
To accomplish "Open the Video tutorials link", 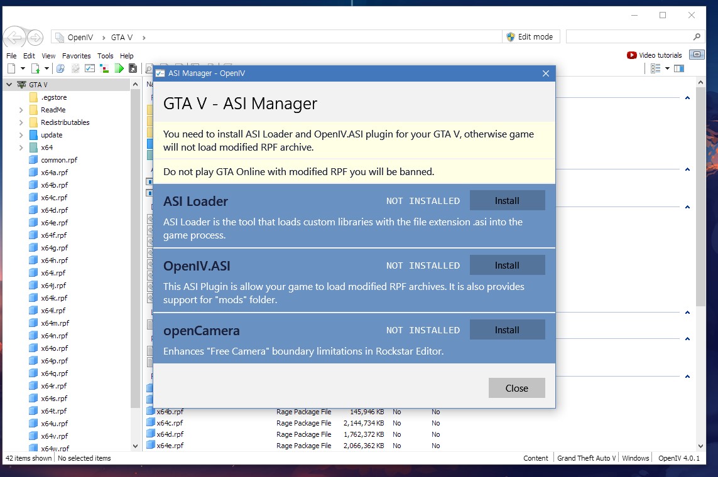I will 660,55.
